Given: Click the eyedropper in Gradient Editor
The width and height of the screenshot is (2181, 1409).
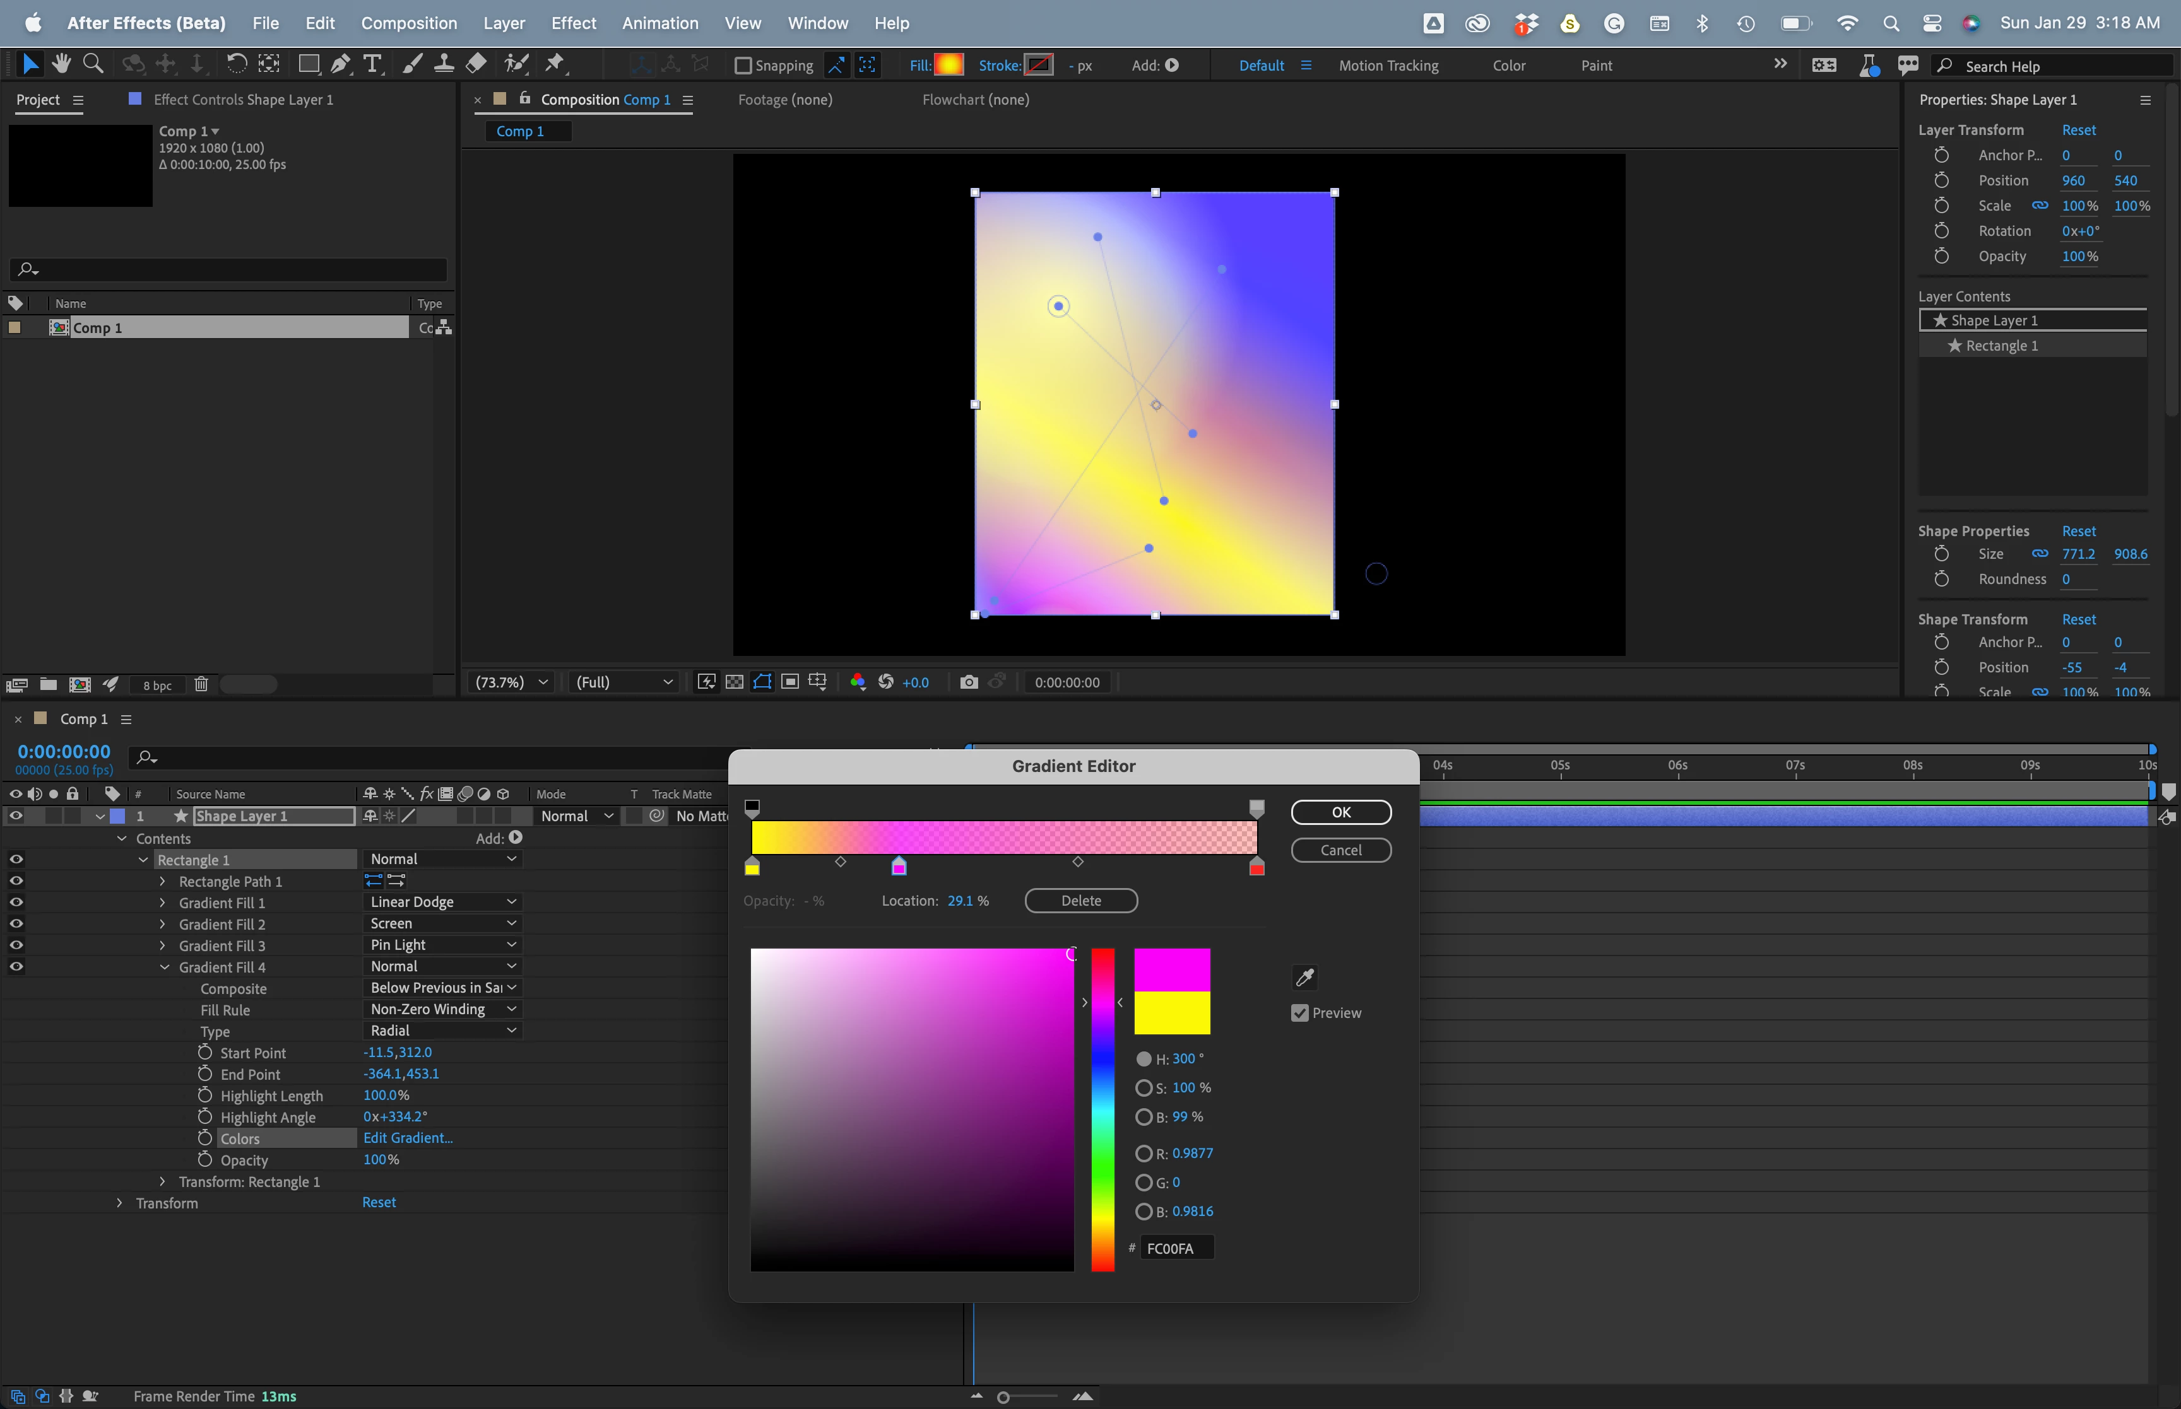Looking at the screenshot, I should click(x=1304, y=977).
